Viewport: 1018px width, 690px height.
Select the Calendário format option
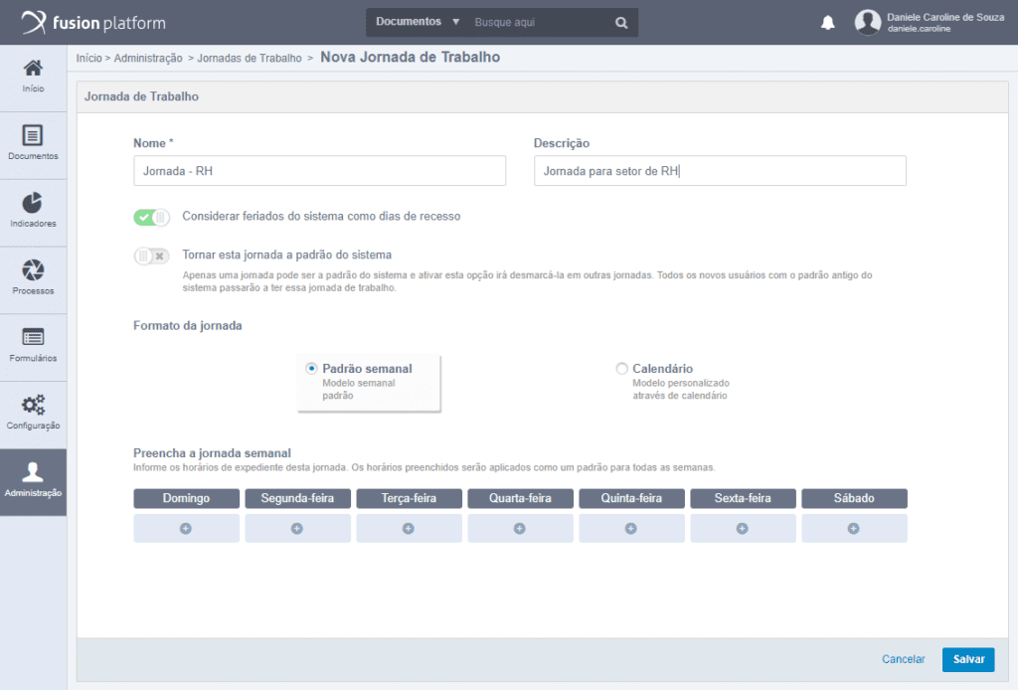[x=621, y=368]
